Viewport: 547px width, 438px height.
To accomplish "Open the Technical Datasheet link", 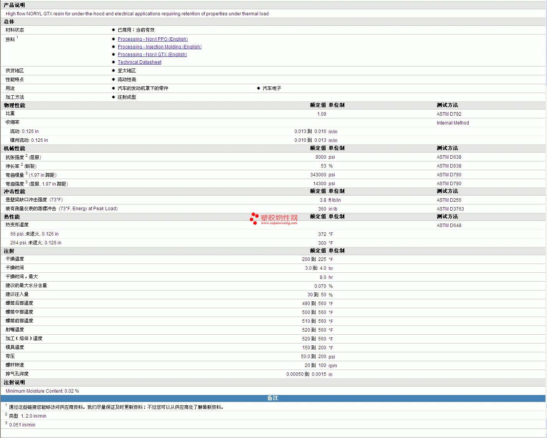I will pos(139,62).
